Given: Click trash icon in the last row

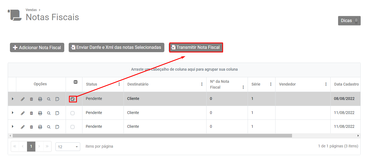Looking at the screenshot, I should [31, 127].
